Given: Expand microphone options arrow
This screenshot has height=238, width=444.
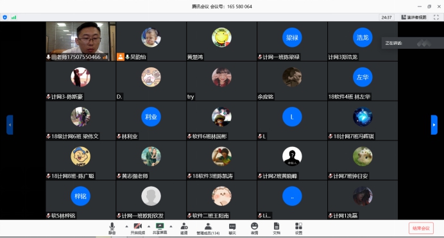Looking at the screenshot, I should (x=126, y=226).
